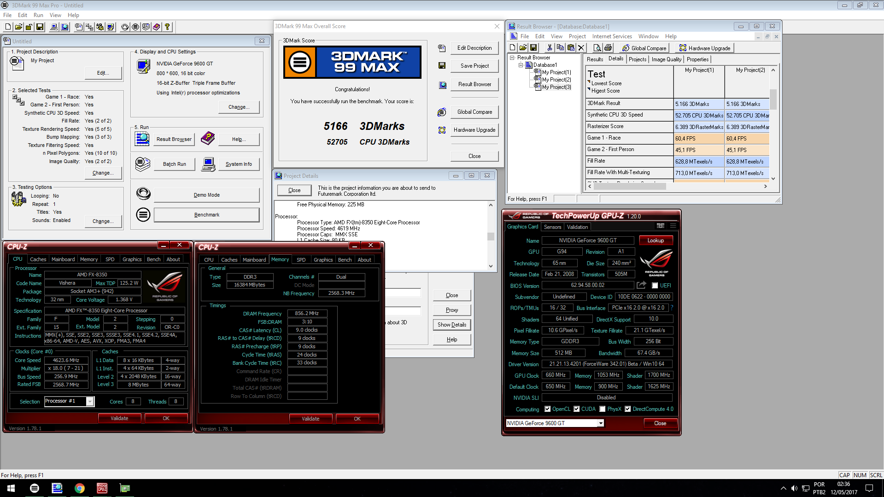Viewport: 884px width, 497px height.
Task: Select My Project(3) in the database tree
Action: [x=556, y=87]
